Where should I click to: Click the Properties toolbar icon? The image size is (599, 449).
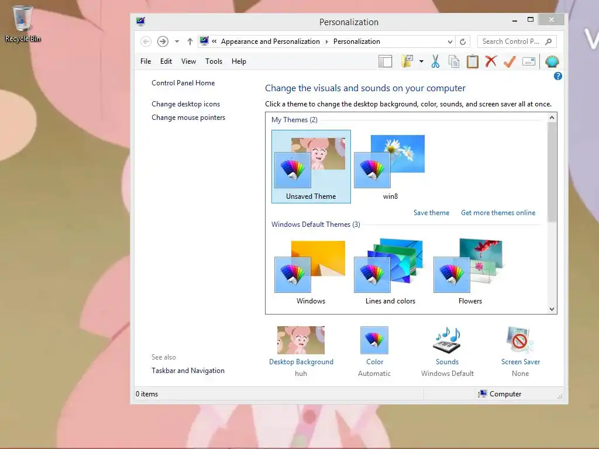[529, 61]
